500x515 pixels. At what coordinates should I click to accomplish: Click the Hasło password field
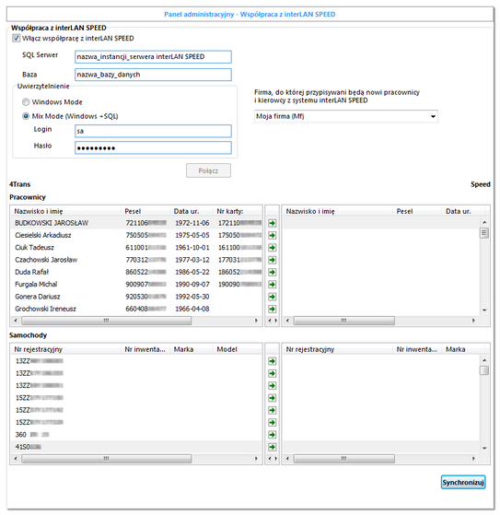153,147
